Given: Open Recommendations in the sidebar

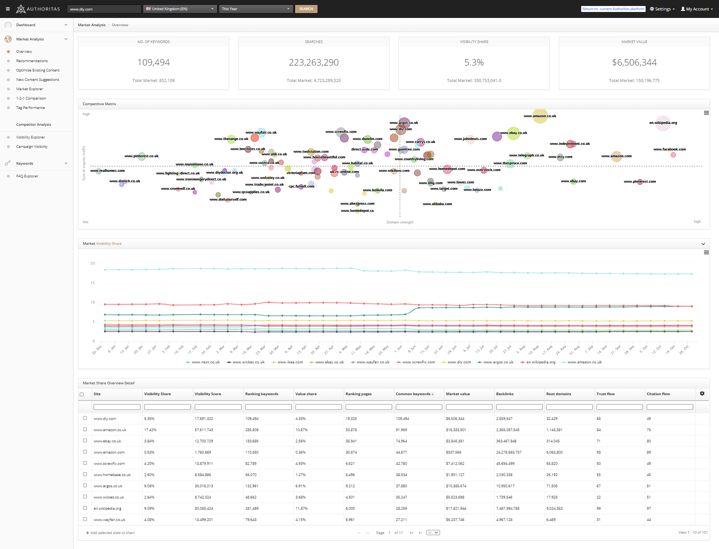Looking at the screenshot, I should (32, 61).
